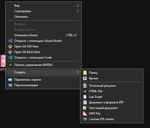150x128 pixels.
Task: Click the Visual Studio purple icon
Action: [x=10, y=41]
